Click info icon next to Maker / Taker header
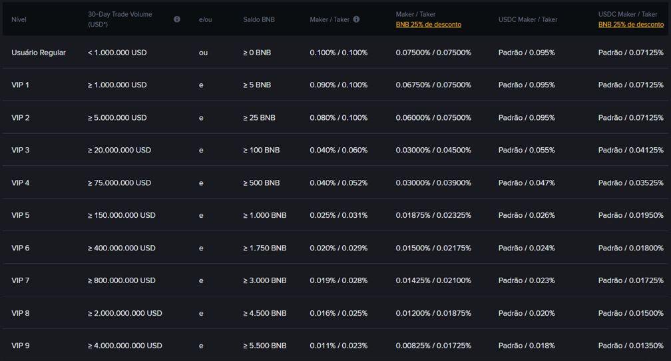 (356, 19)
